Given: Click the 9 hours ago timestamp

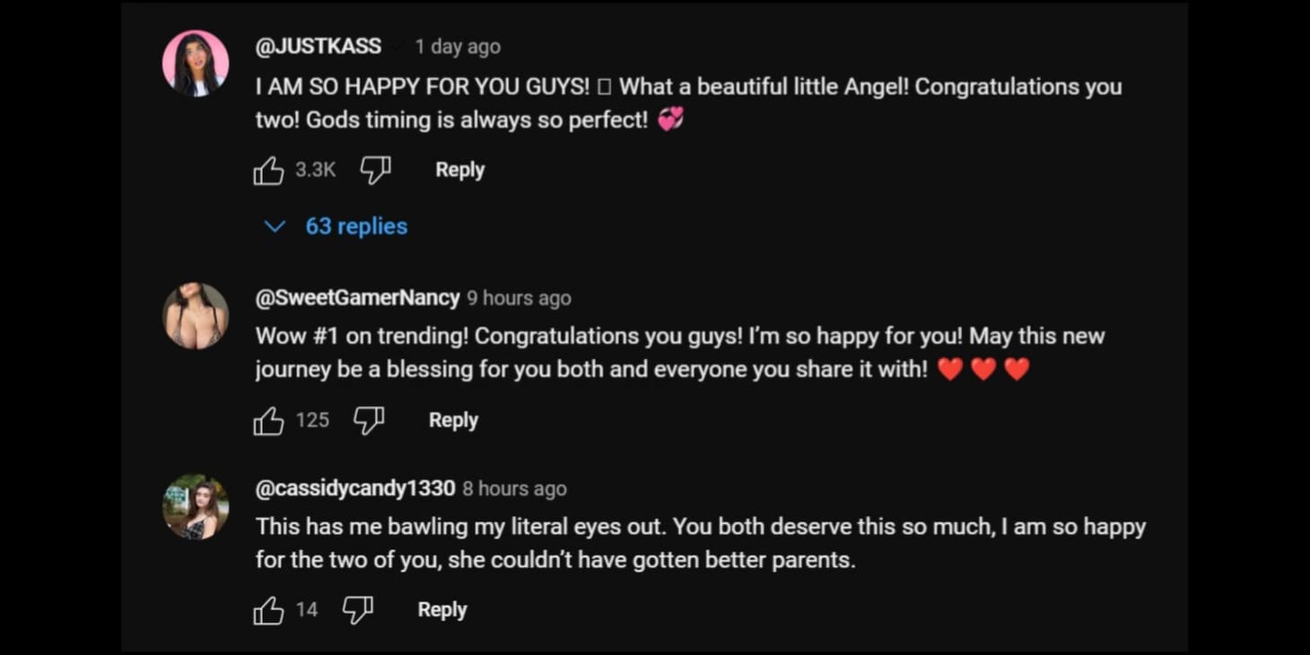Looking at the screenshot, I should pos(519,297).
